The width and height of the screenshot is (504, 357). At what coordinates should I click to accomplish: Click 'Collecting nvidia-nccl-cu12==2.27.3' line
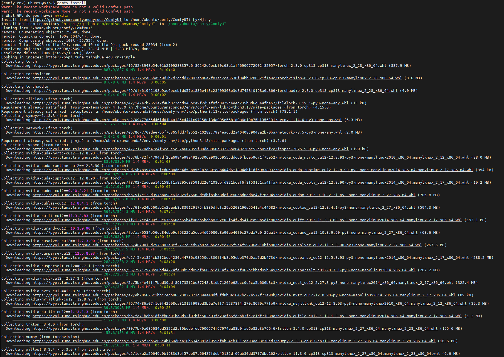(55, 279)
